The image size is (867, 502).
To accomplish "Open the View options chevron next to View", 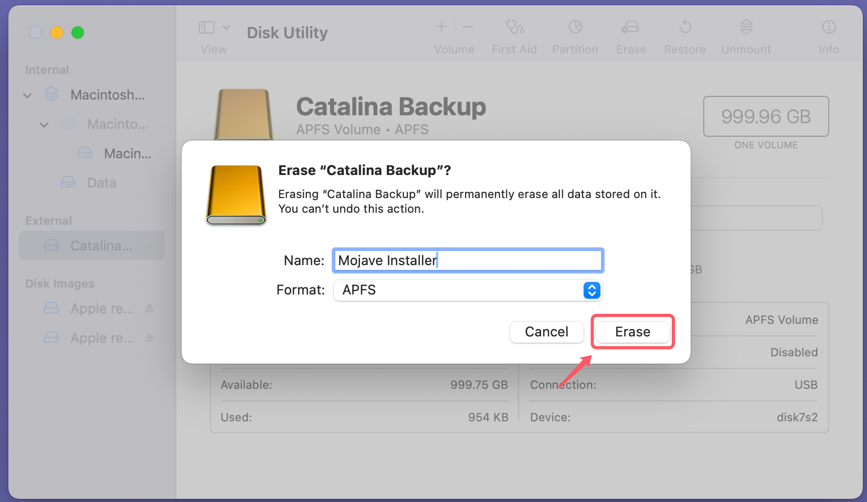I will coord(227,27).
